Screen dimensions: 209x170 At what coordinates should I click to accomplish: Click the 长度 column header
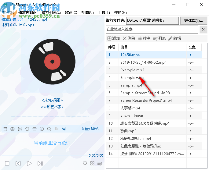pos(194,47)
